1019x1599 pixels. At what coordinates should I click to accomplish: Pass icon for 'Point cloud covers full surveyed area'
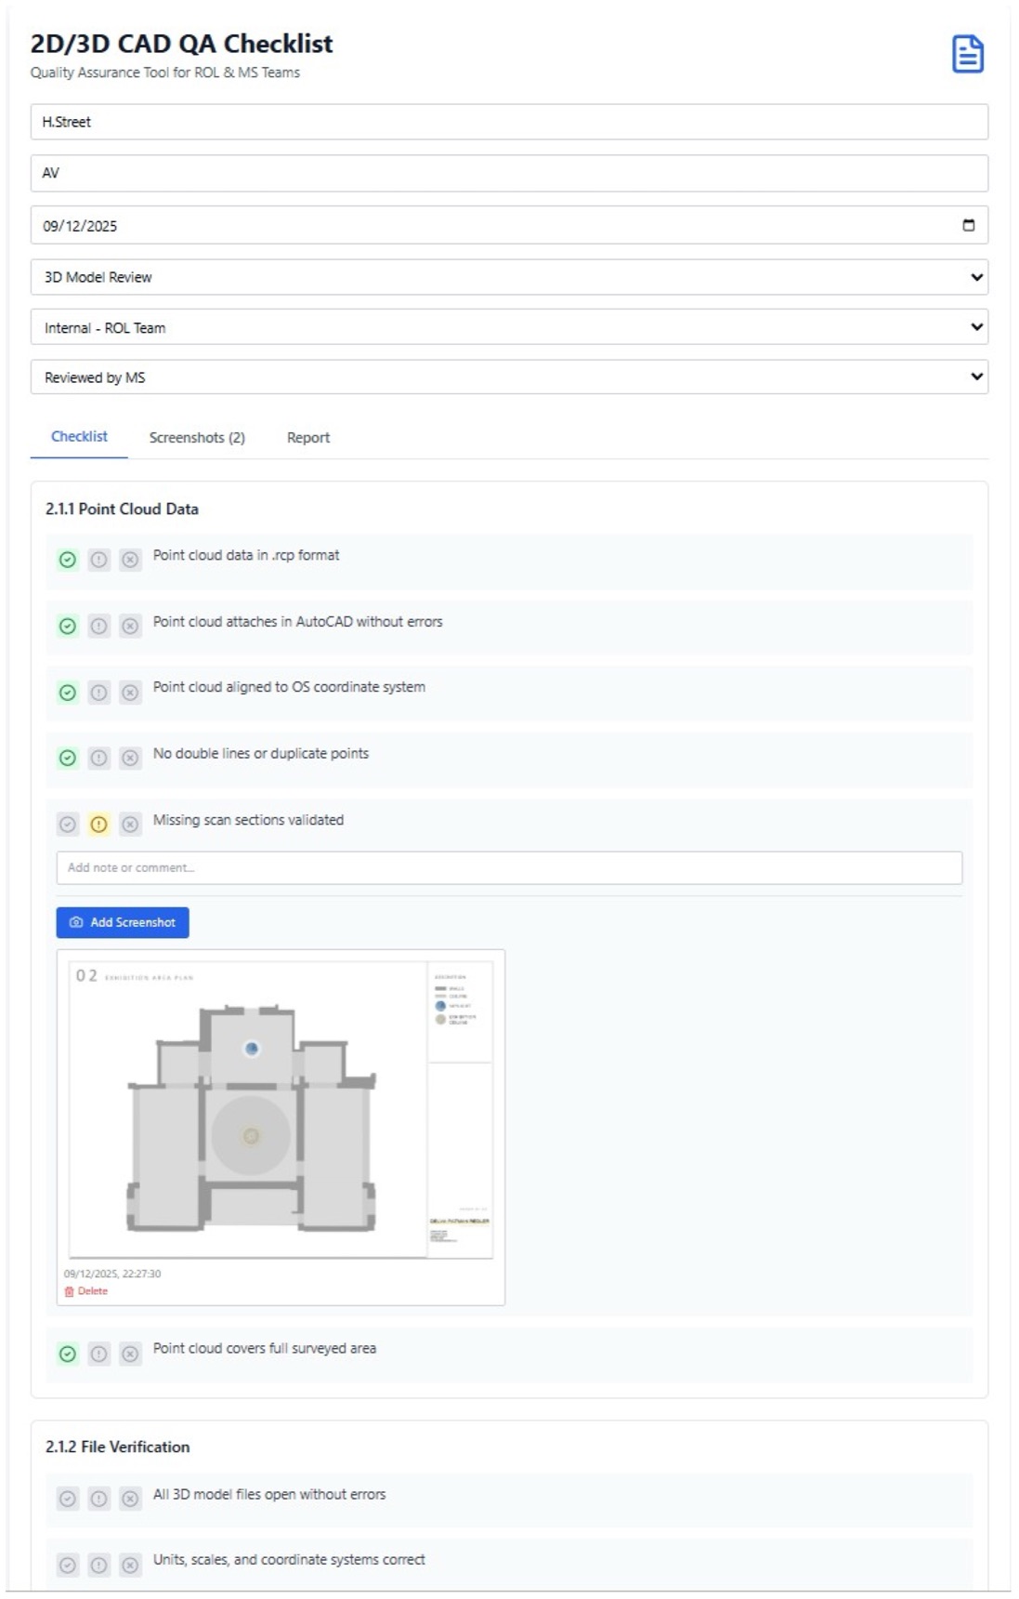(68, 1354)
